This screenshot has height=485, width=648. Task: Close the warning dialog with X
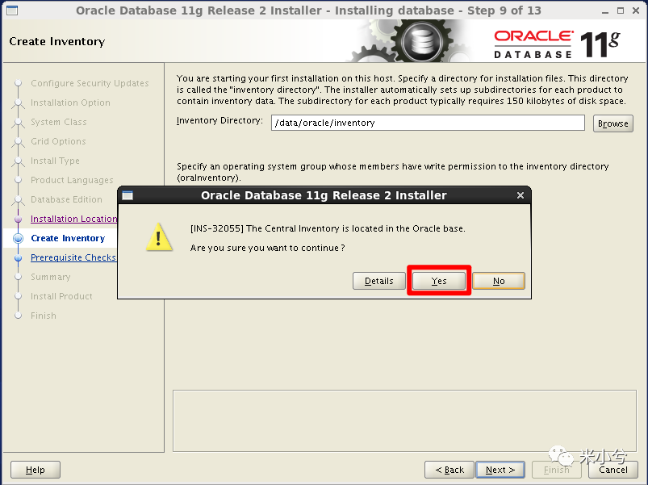pyautogui.click(x=520, y=195)
